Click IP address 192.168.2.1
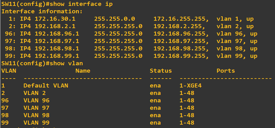The height and width of the screenshot is (128, 275). [55, 26]
